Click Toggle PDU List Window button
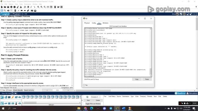Screen dimensions: 198x111 pyautogui.click(x=93, y=104)
